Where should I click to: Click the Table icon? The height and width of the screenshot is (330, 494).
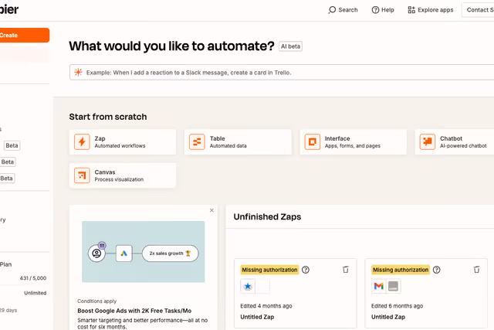coord(197,141)
